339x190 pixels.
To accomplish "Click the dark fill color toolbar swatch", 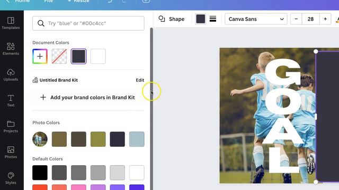I will (200, 19).
